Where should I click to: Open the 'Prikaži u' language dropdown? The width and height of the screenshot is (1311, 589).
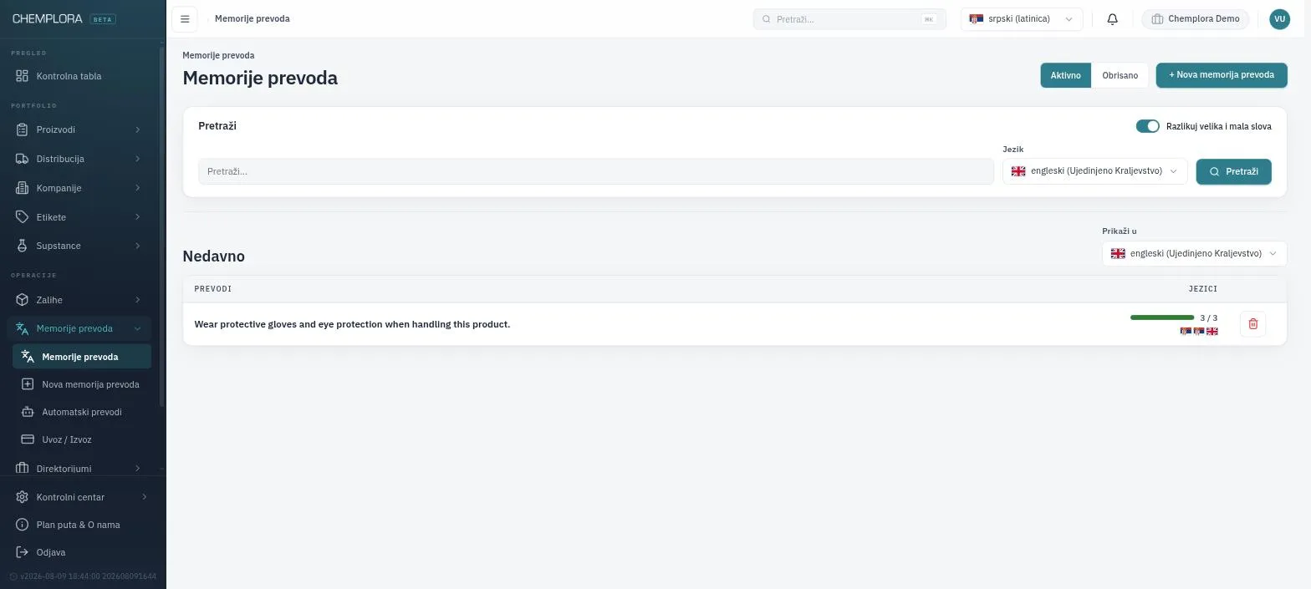point(1194,254)
